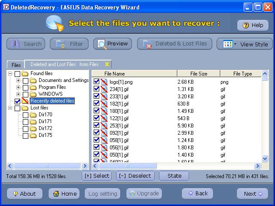The height and width of the screenshot is (206, 275).
Task: Click the WINDOWS folder icon
Action: coord(33,94)
